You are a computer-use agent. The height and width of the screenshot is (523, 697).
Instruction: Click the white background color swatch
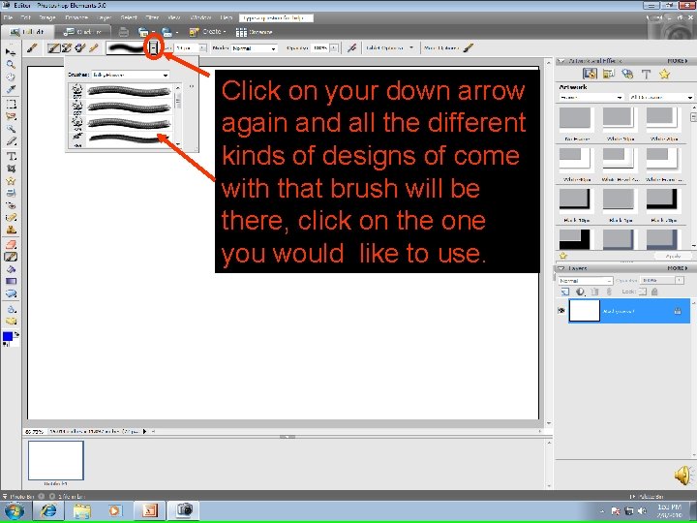(x=15, y=342)
